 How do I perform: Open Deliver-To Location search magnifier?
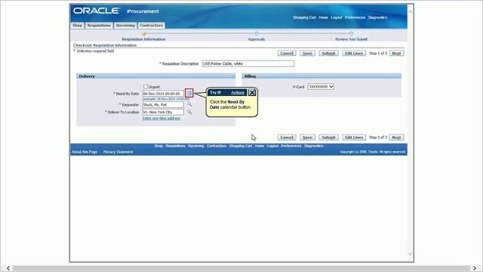[189, 112]
